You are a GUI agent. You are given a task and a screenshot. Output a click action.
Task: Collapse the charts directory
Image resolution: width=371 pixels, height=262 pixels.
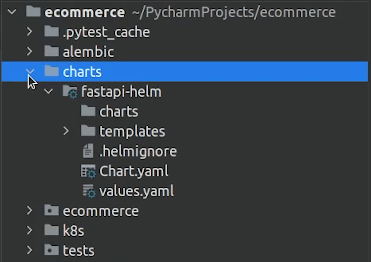(29, 72)
